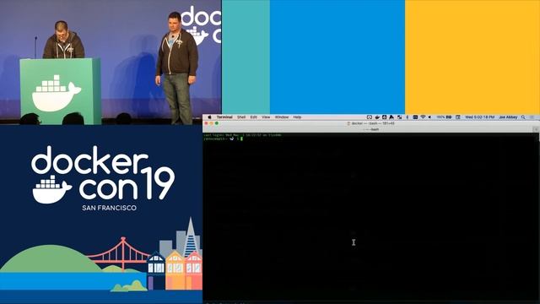Open the Wi-Fi status menu

click(x=423, y=117)
